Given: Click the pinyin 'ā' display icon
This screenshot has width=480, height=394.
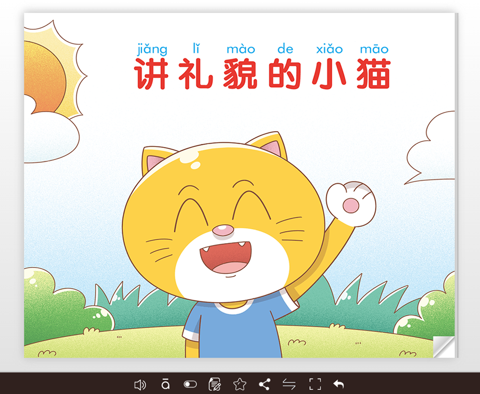Looking at the screenshot, I should 165,384.
